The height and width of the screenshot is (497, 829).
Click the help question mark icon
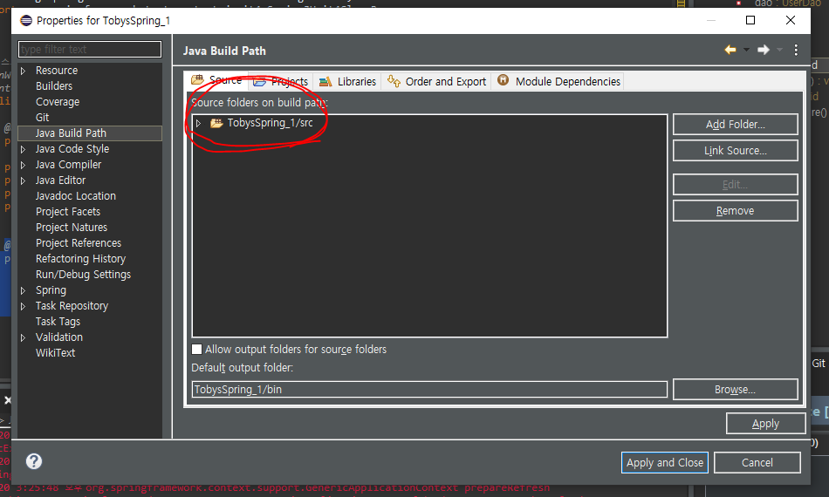pyautogui.click(x=34, y=461)
